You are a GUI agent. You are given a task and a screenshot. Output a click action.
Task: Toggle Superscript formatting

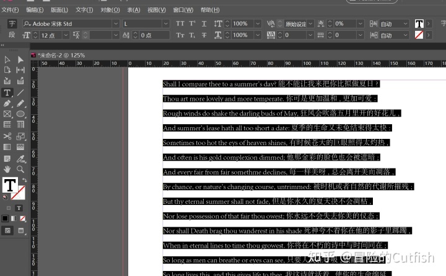click(192, 23)
